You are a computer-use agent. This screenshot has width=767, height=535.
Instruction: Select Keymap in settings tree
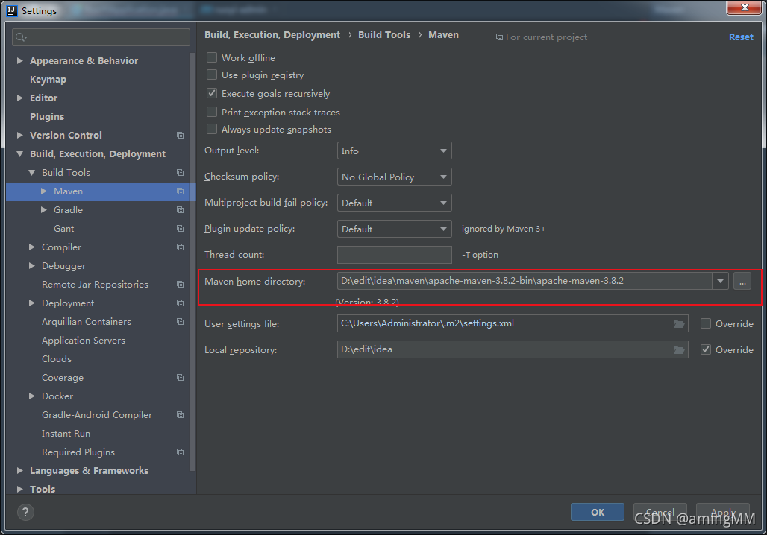(48, 79)
